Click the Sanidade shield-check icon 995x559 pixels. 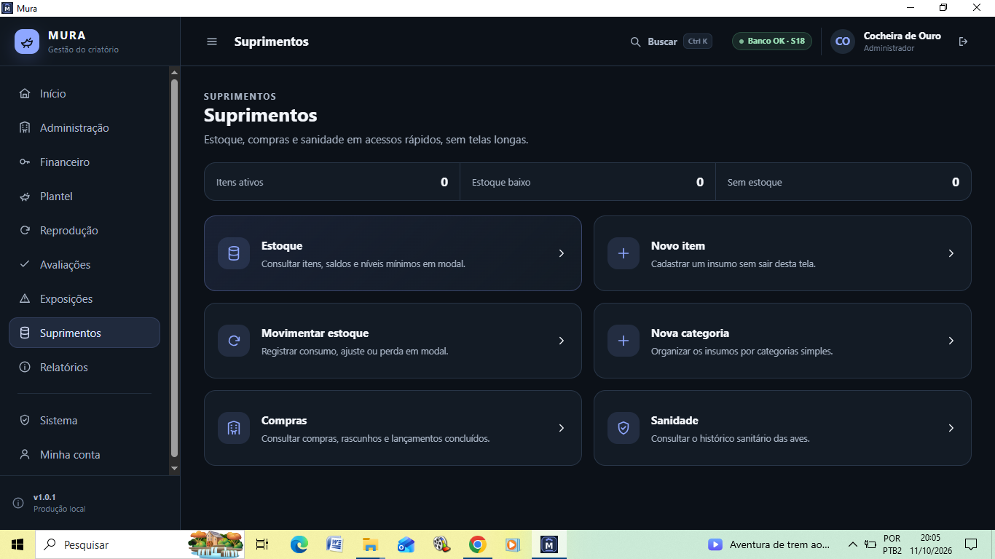tap(624, 428)
